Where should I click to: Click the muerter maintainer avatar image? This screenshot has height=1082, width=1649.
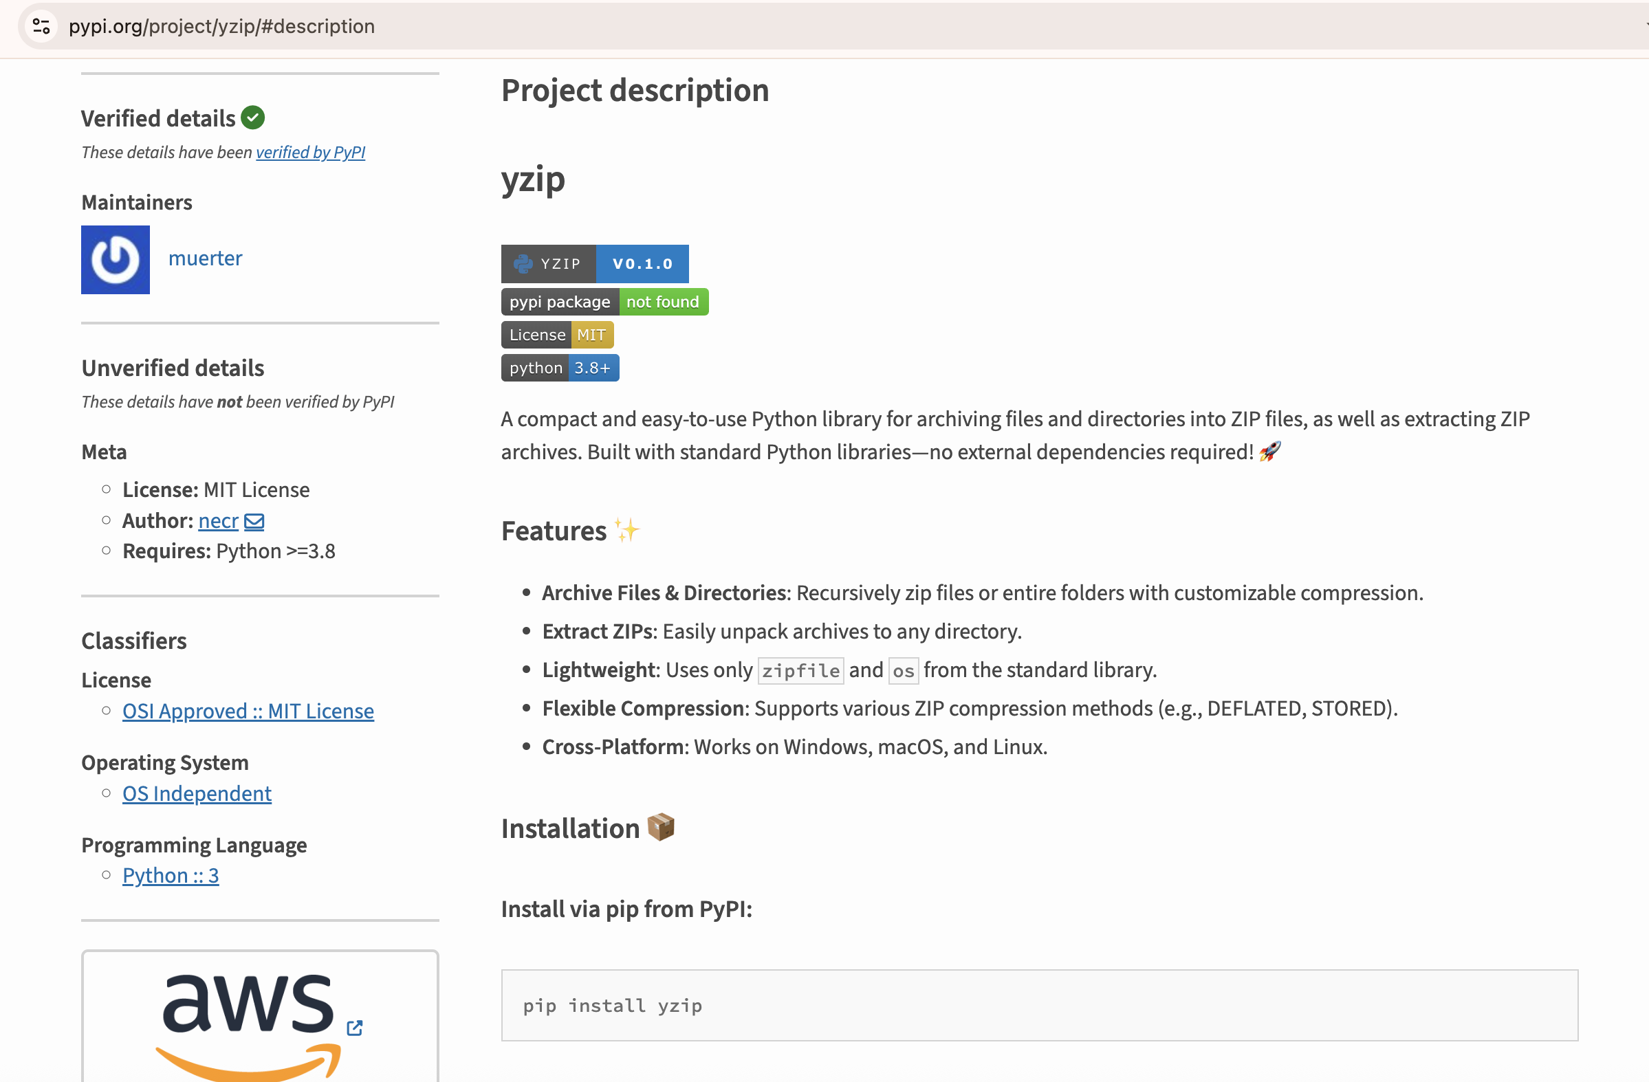pos(115,260)
